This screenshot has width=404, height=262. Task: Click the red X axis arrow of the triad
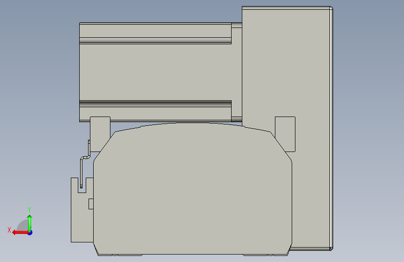click(20, 233)
